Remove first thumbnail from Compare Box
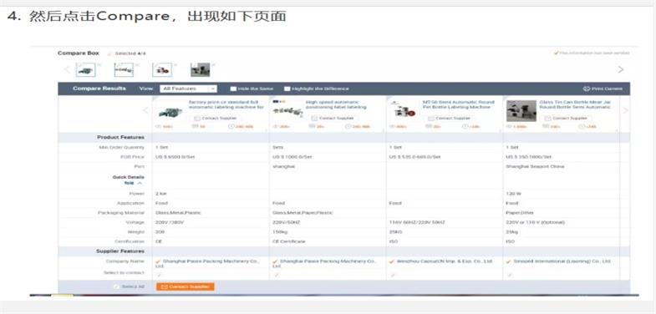656x314 pixels. pyautogui.click(x=99, y=64)
